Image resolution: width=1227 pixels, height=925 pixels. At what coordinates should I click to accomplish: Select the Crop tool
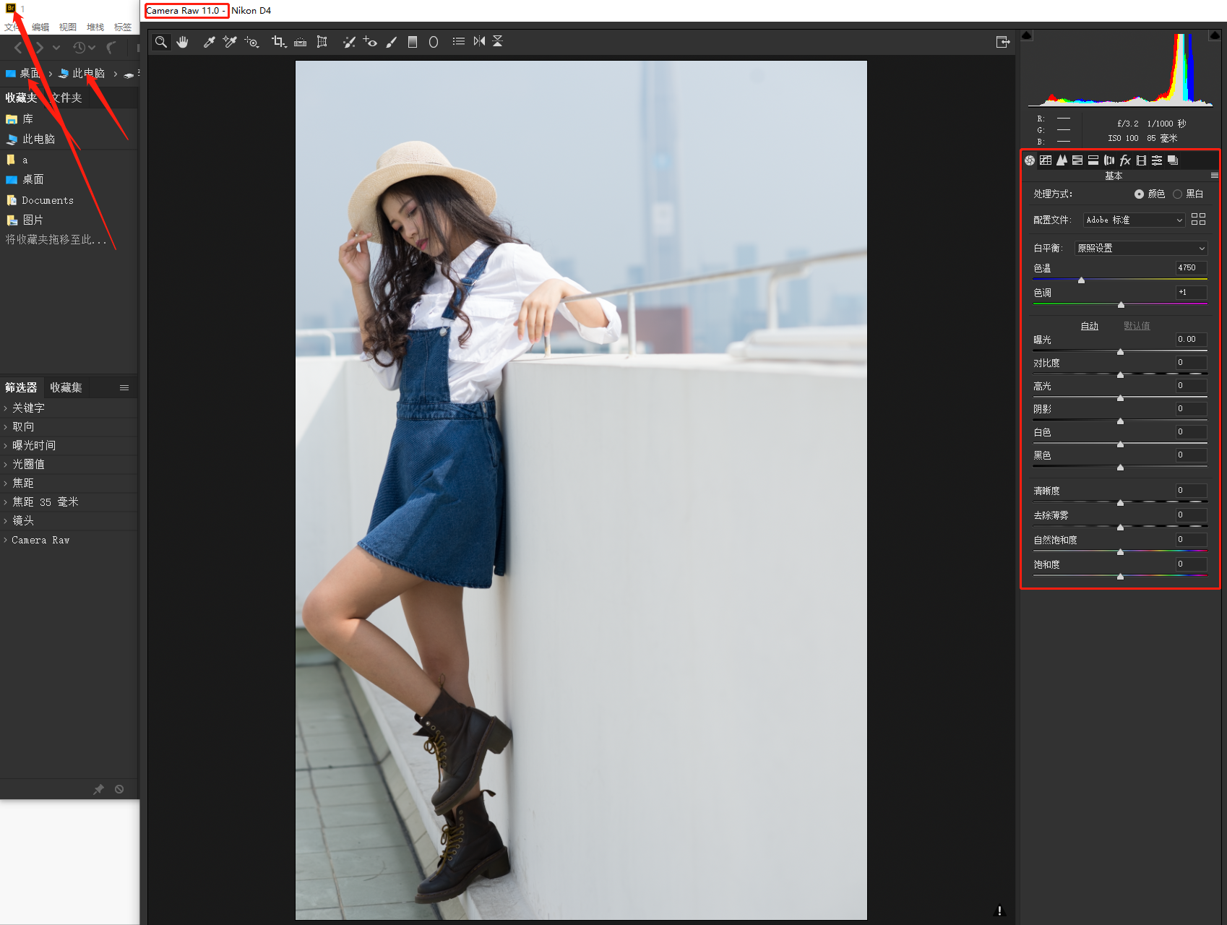coord(278,42)
